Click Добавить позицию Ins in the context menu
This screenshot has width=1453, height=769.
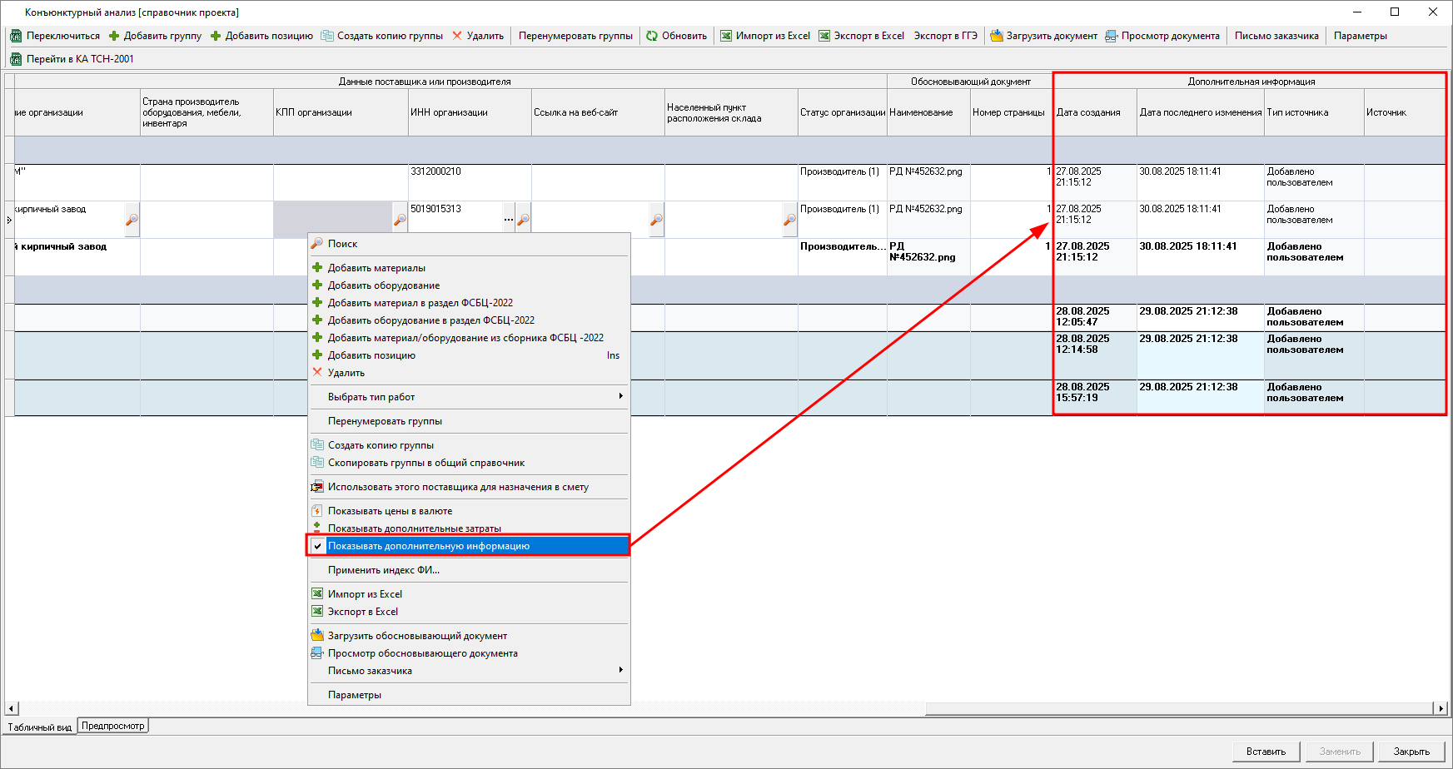[469, 355]
